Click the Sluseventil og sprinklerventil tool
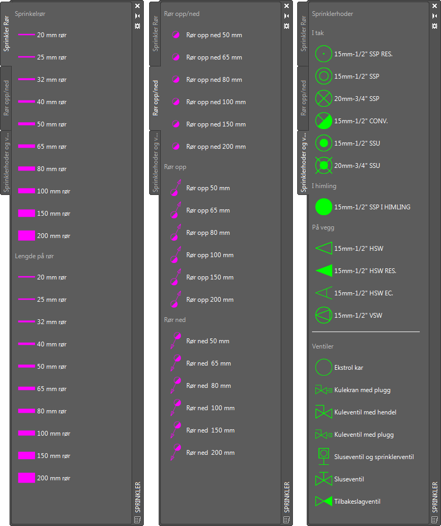441x526 pixels. point(324,457)
